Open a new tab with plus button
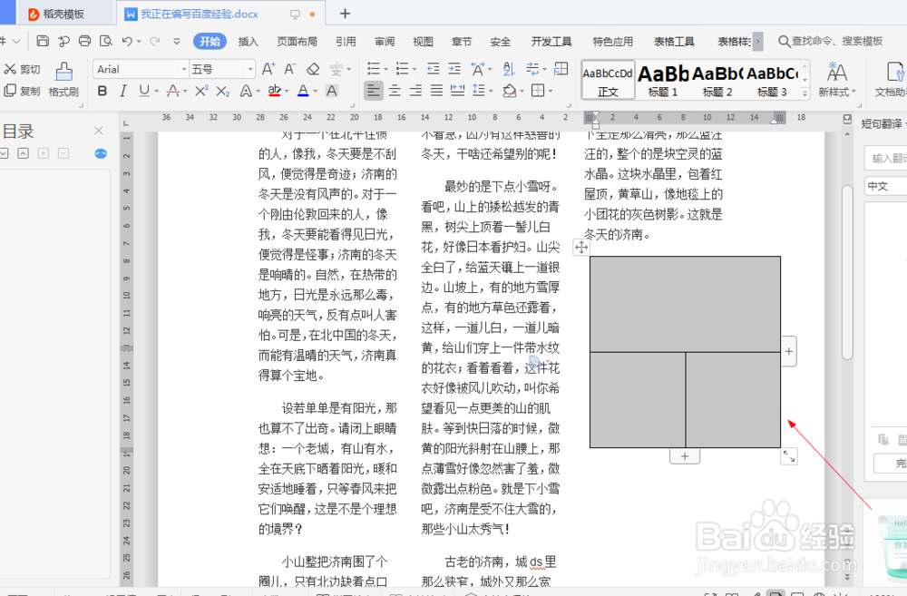Image resolution: width=907 pixels, height=596 pixels. (345, 14)
